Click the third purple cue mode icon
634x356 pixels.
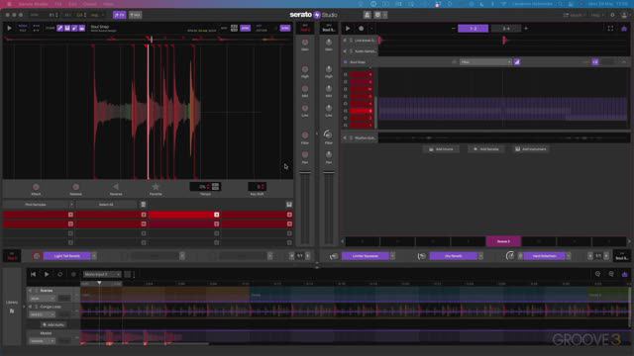click(74, 29)
